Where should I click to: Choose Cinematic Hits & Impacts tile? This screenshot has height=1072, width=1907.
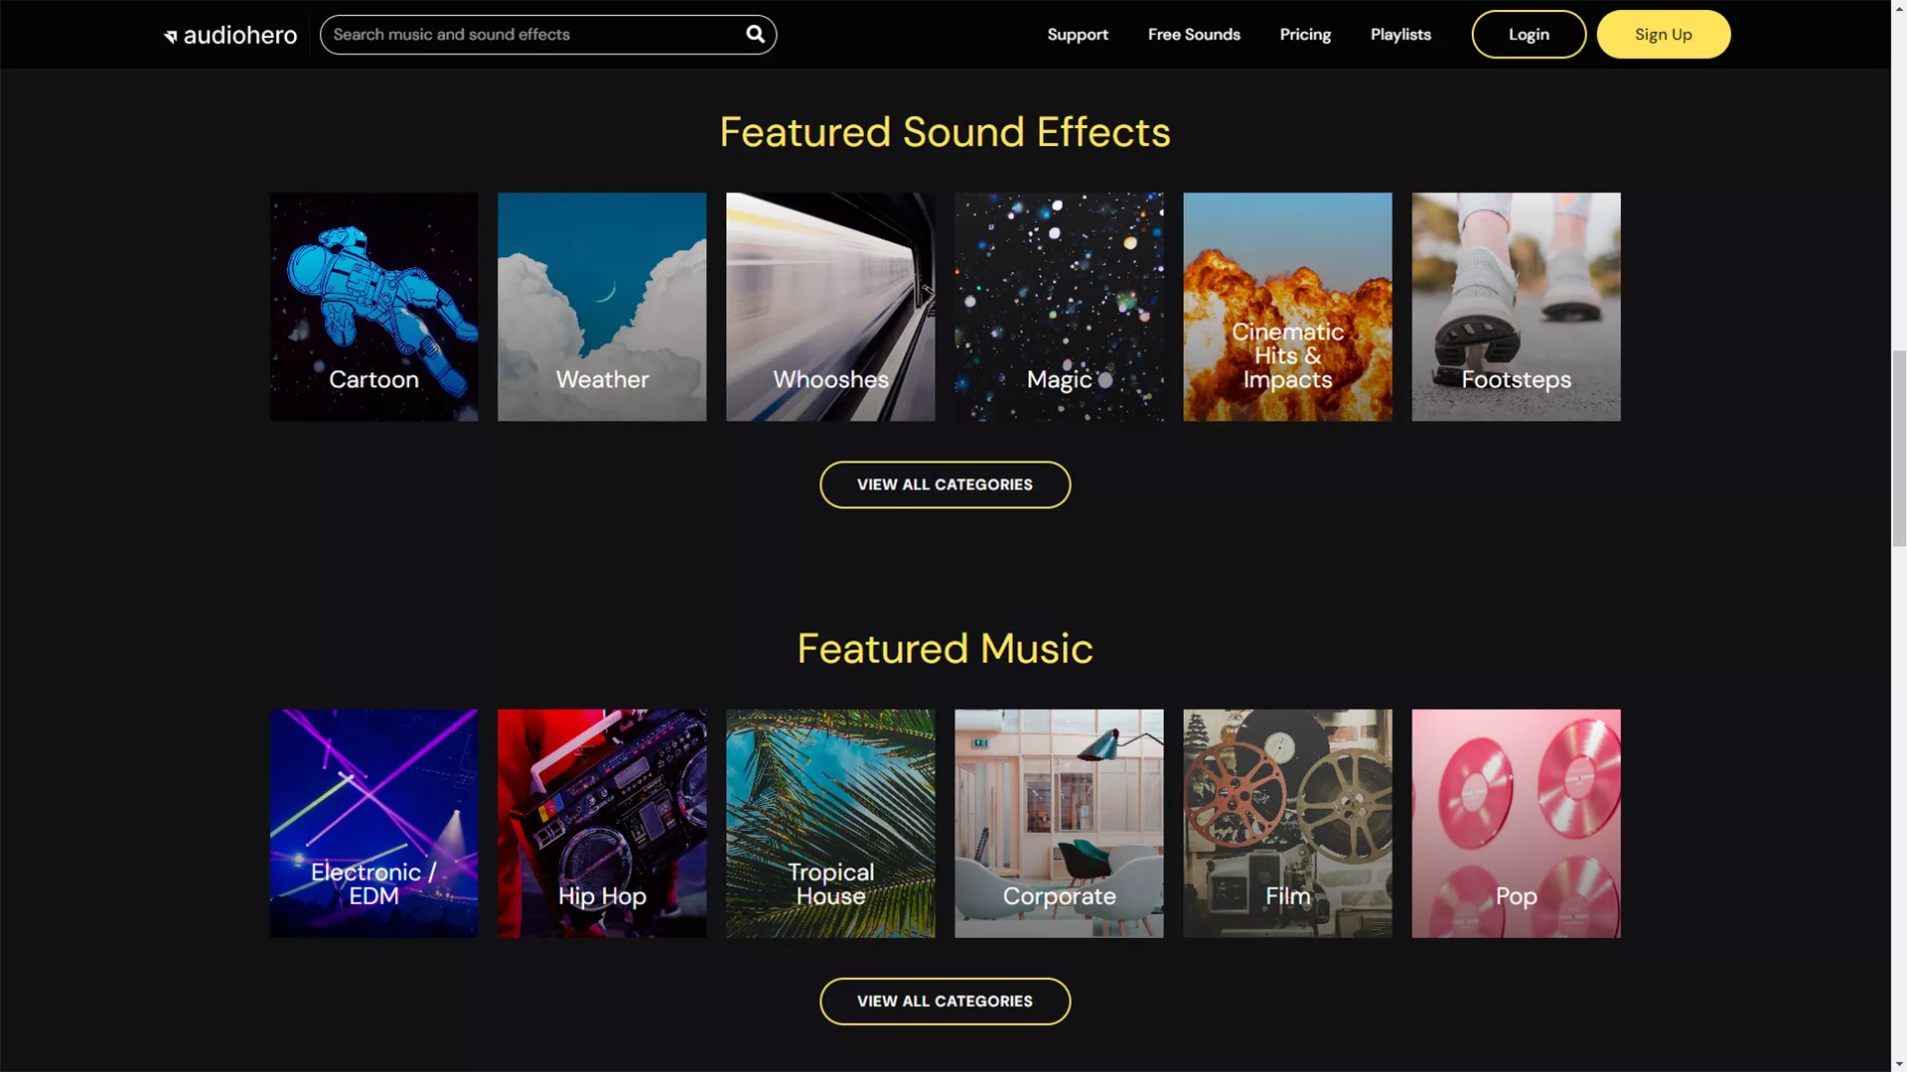coord(1287,307)
